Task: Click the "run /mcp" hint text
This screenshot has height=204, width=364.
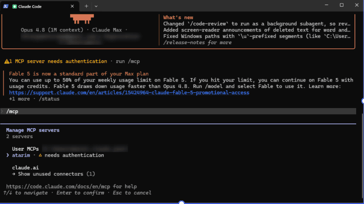Action: click(x=128, y=61)
